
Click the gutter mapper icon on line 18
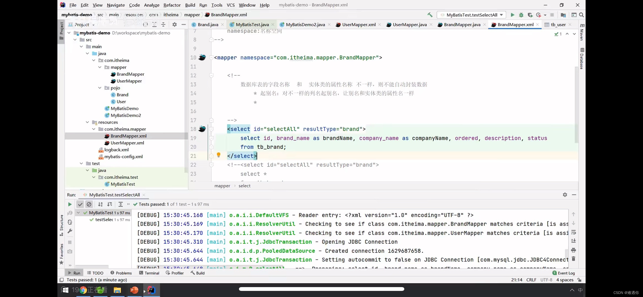tap(202, 129)
